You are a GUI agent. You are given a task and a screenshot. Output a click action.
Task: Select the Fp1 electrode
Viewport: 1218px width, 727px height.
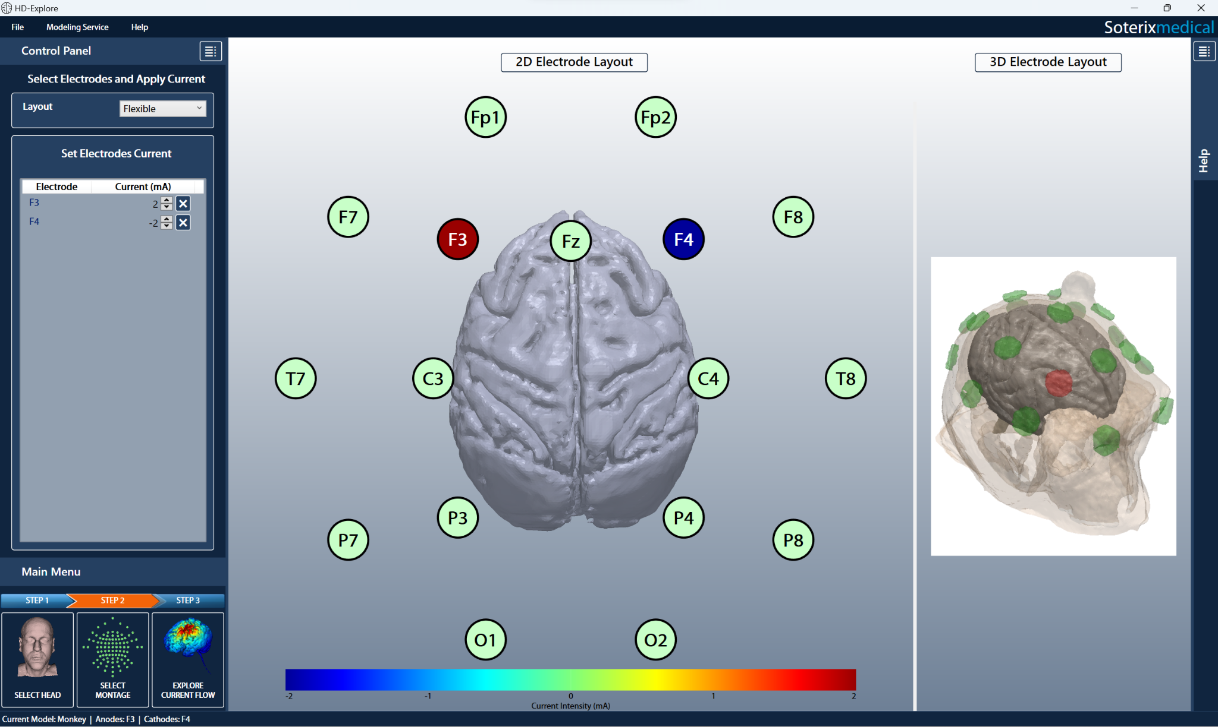tap(485, 117)
